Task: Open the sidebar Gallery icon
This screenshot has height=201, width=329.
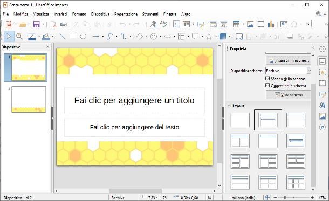Action: click(323, 116)
